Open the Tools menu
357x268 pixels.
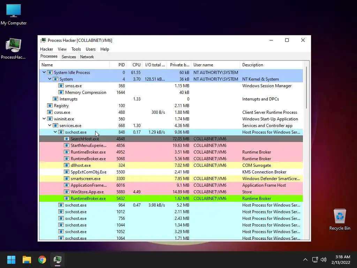(x=76, y=49)
